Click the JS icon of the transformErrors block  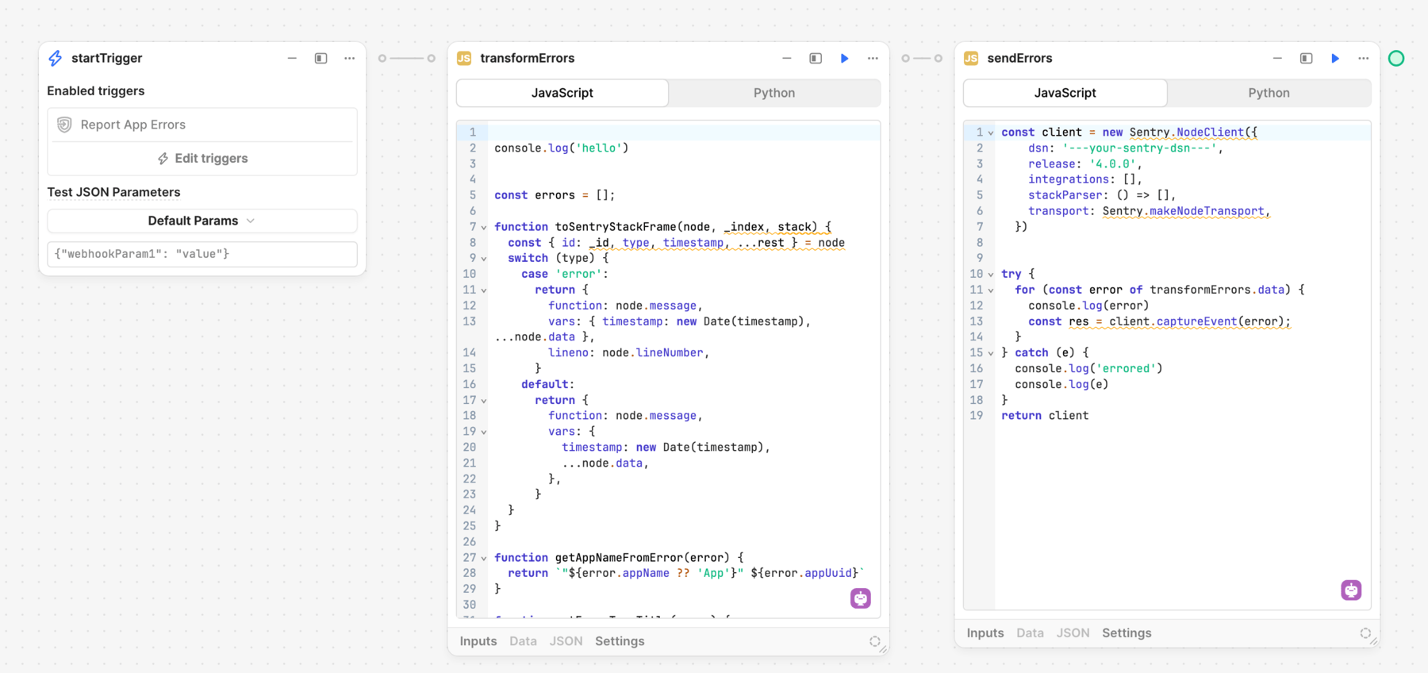tap(464, 58)
